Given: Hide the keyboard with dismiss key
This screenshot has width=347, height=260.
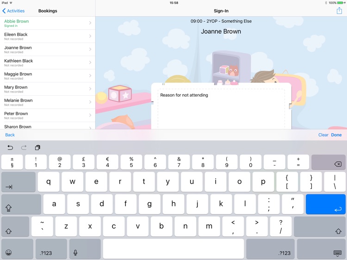Looking at the screenshot, I should 322,249.
